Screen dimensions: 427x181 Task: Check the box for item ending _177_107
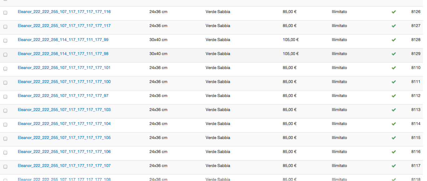pos(5,167)
